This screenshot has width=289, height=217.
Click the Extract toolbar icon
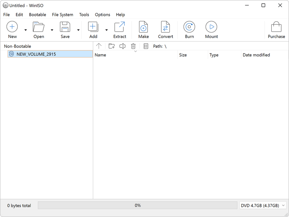pyautogui.click(x=120, y=27)
